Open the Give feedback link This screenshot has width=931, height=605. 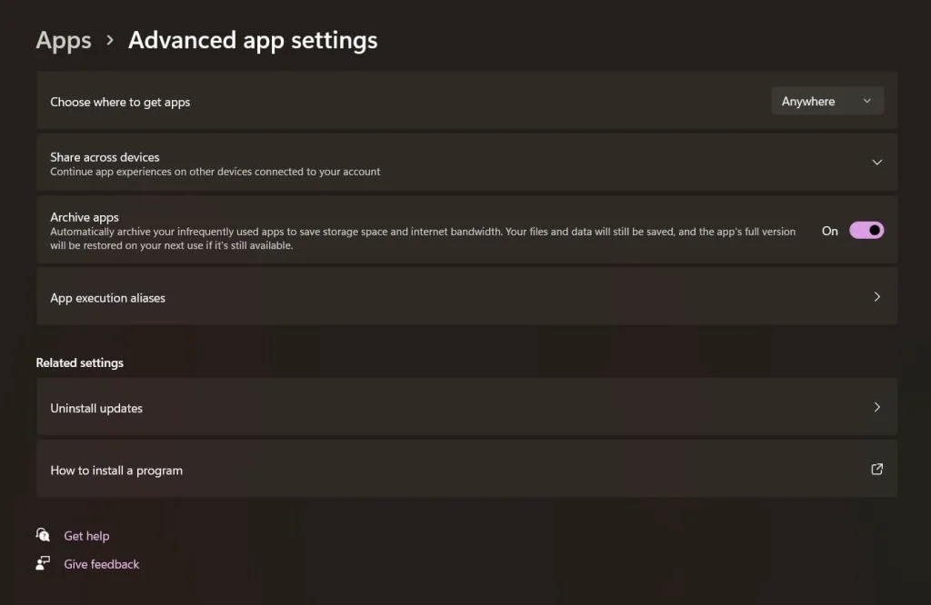pyautogui.click(x=101, y=563)
